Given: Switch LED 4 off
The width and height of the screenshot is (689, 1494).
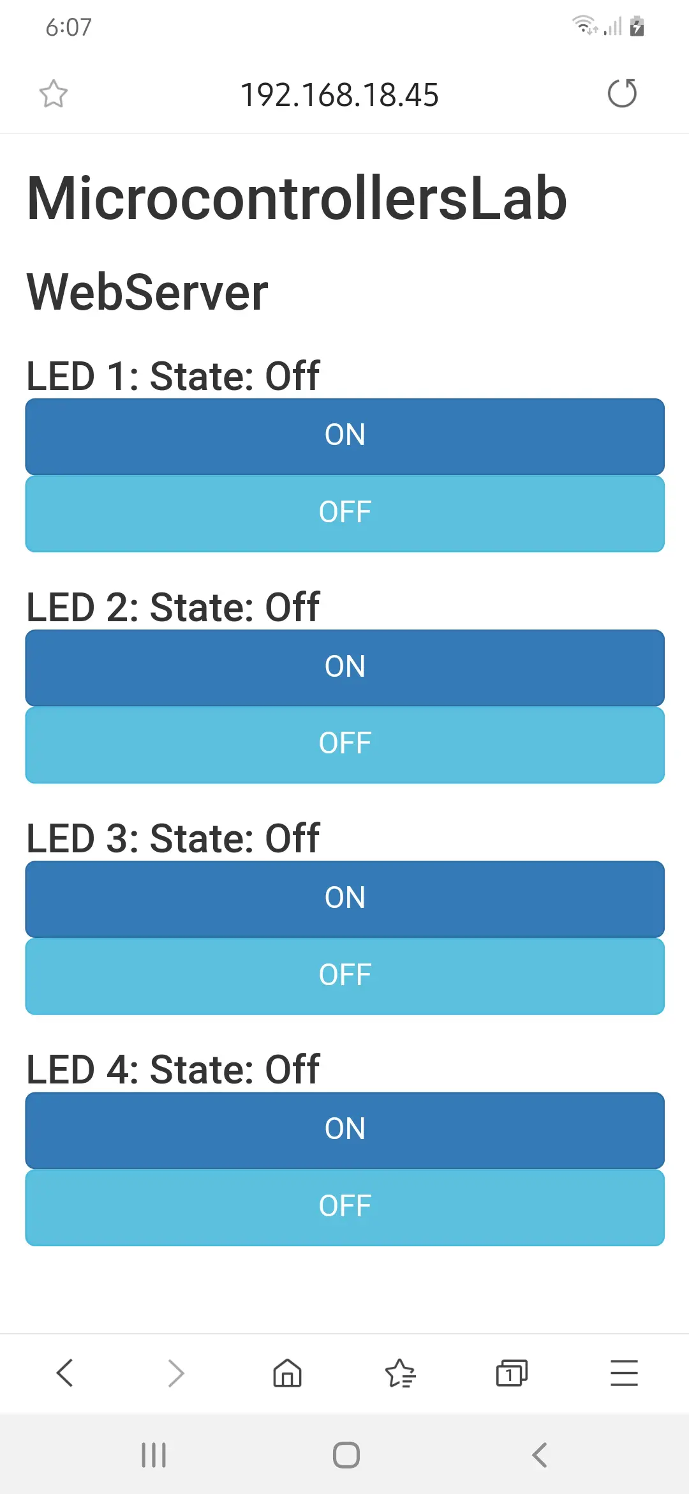Looking at the screenshot, I should pos(344,1207).
